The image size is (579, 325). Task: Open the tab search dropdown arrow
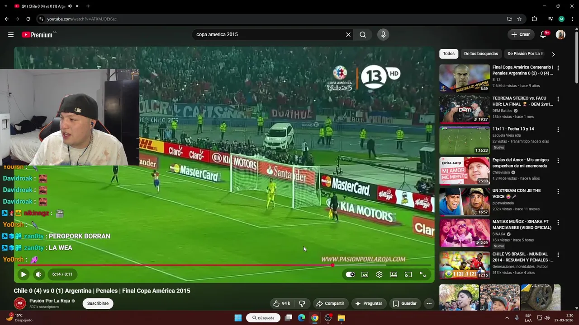tap(6, 6)
